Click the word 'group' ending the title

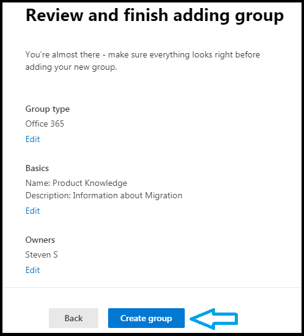(259, 16)
